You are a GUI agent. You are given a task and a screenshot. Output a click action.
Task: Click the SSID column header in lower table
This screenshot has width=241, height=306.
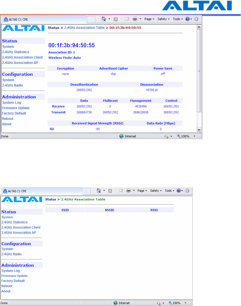point(65,210)
